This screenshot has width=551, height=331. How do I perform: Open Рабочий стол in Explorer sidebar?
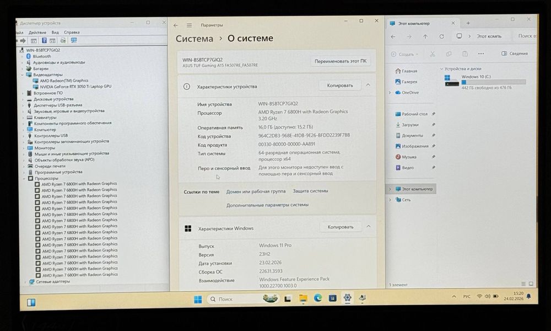point(411,114)
